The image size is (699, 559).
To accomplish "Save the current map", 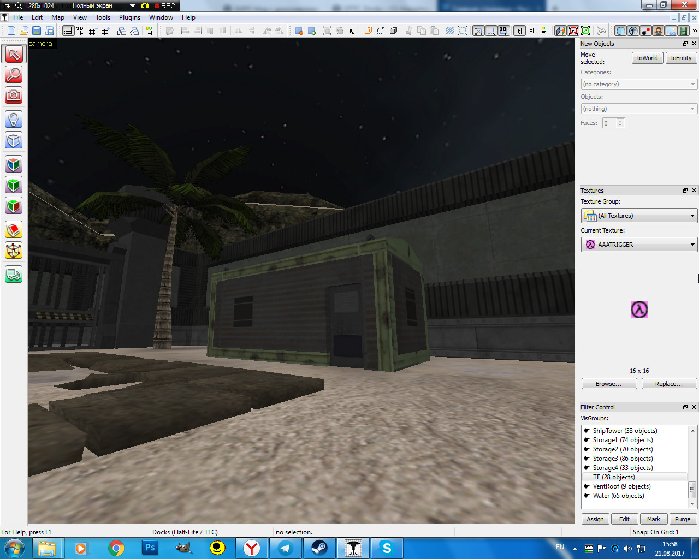I will [37, 31].
